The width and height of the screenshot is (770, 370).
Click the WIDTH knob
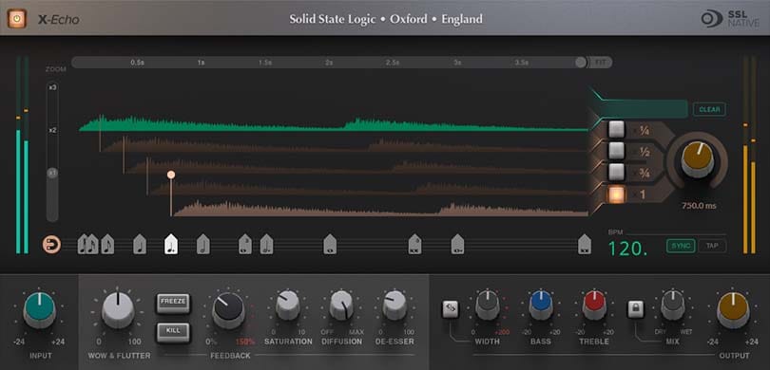[487, 305]
